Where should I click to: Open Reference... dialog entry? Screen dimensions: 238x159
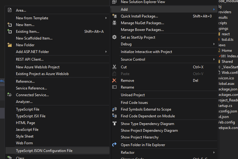[57, 81]
